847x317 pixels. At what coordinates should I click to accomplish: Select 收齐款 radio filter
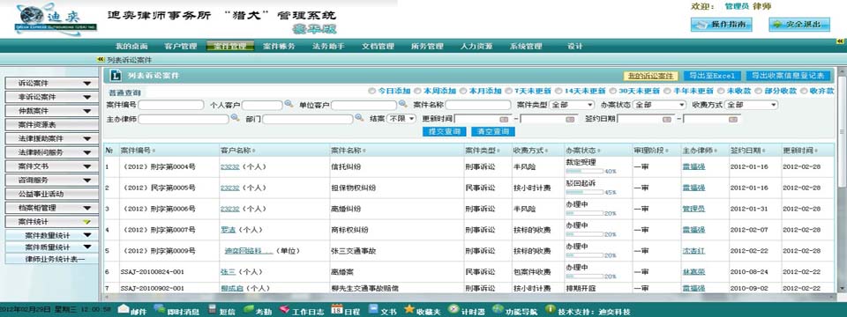click(x=805, y=91)
